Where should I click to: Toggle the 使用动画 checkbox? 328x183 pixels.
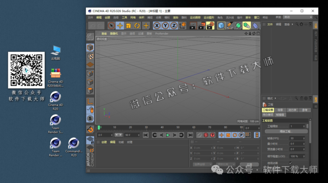coord(291,163)
